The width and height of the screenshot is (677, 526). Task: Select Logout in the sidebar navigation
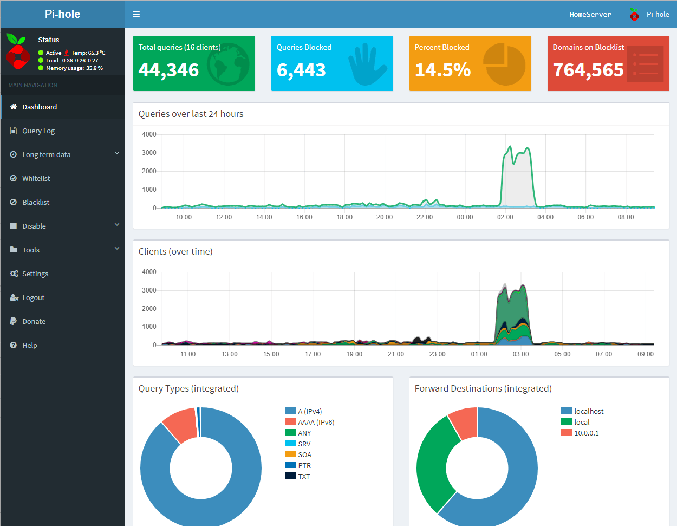[63, 297]
